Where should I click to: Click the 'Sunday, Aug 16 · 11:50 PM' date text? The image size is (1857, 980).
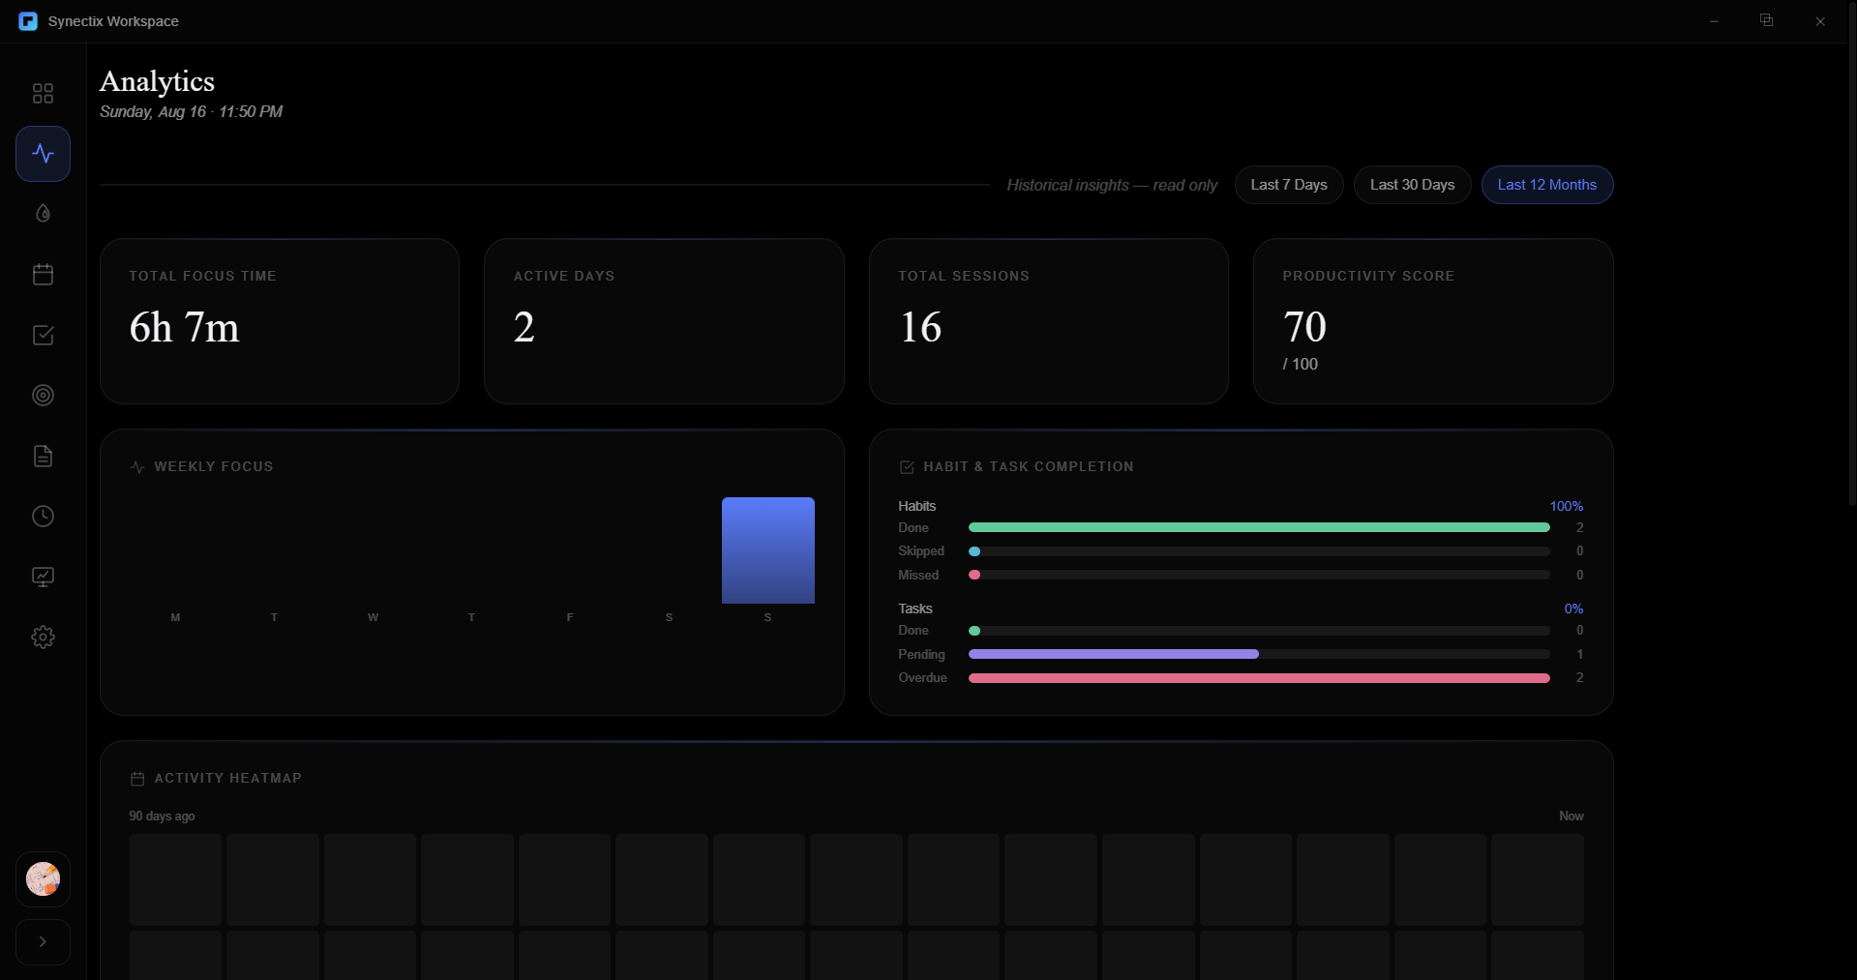[x=191, y=112]
